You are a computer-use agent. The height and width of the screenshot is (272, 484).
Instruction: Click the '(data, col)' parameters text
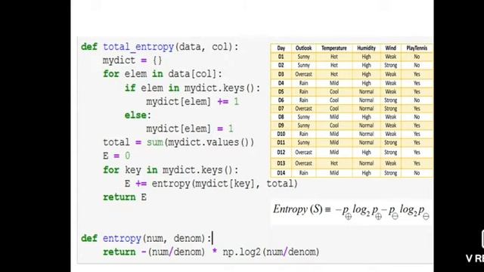pyautogui.click(x=204, y=47)
